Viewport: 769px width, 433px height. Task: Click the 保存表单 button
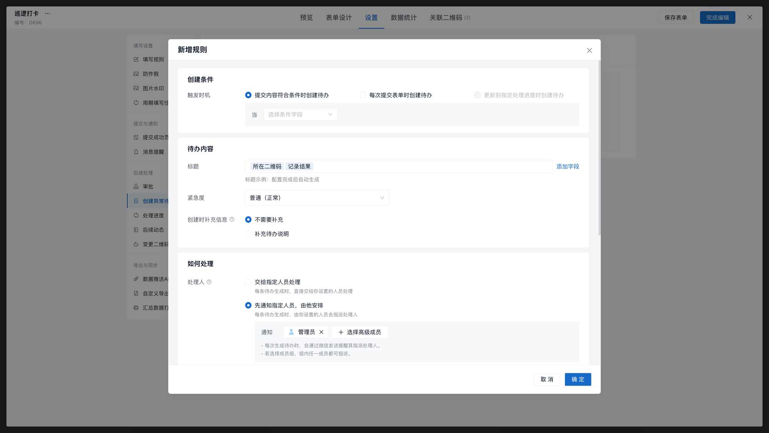tap(676, 18)
